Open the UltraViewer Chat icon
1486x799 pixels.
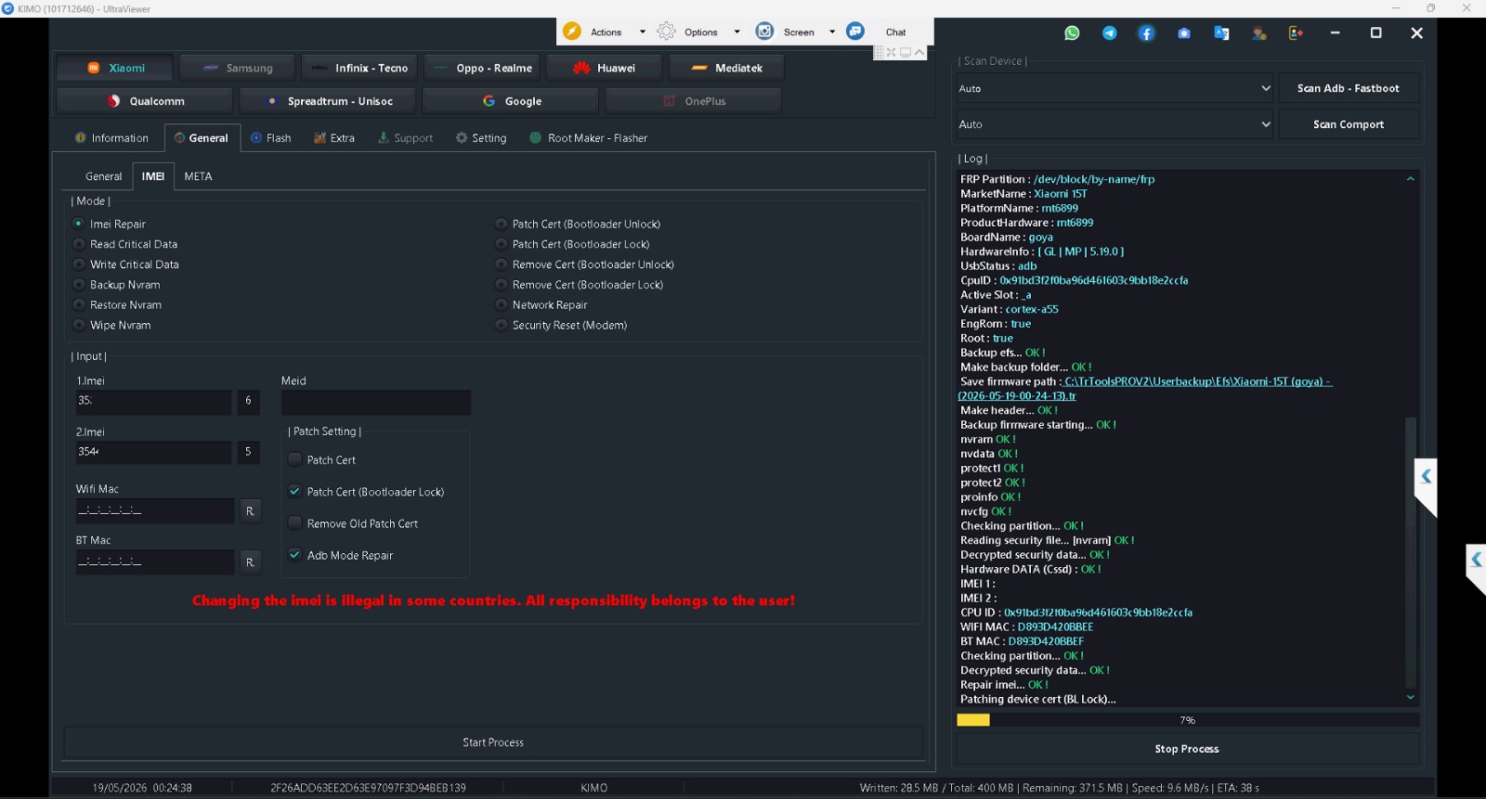point(855,32)
